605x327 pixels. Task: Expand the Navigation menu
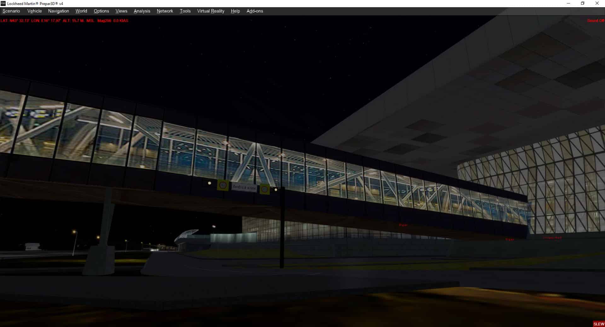tap(58, 11)
